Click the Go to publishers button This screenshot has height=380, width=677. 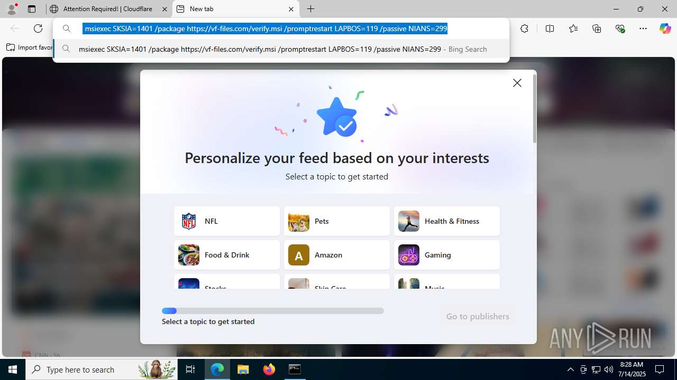[478, 317]
